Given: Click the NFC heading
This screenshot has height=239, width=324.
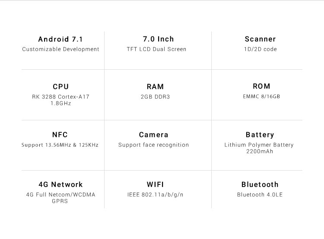Looking at the screenshot, I should [x=60, y=135].
